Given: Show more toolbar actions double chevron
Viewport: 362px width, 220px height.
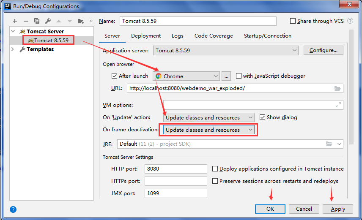Looking at the screenshot, I should (x=91, y=21).
